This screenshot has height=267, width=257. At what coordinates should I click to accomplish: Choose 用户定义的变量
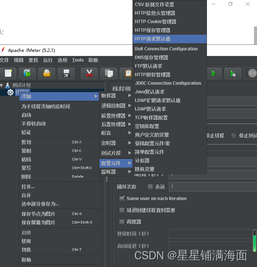(170, 135)
